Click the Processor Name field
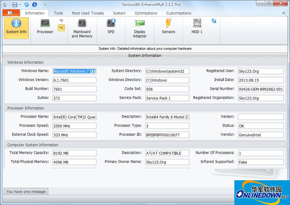The width and height of the screenshot is (290, 205). [74, 117]
